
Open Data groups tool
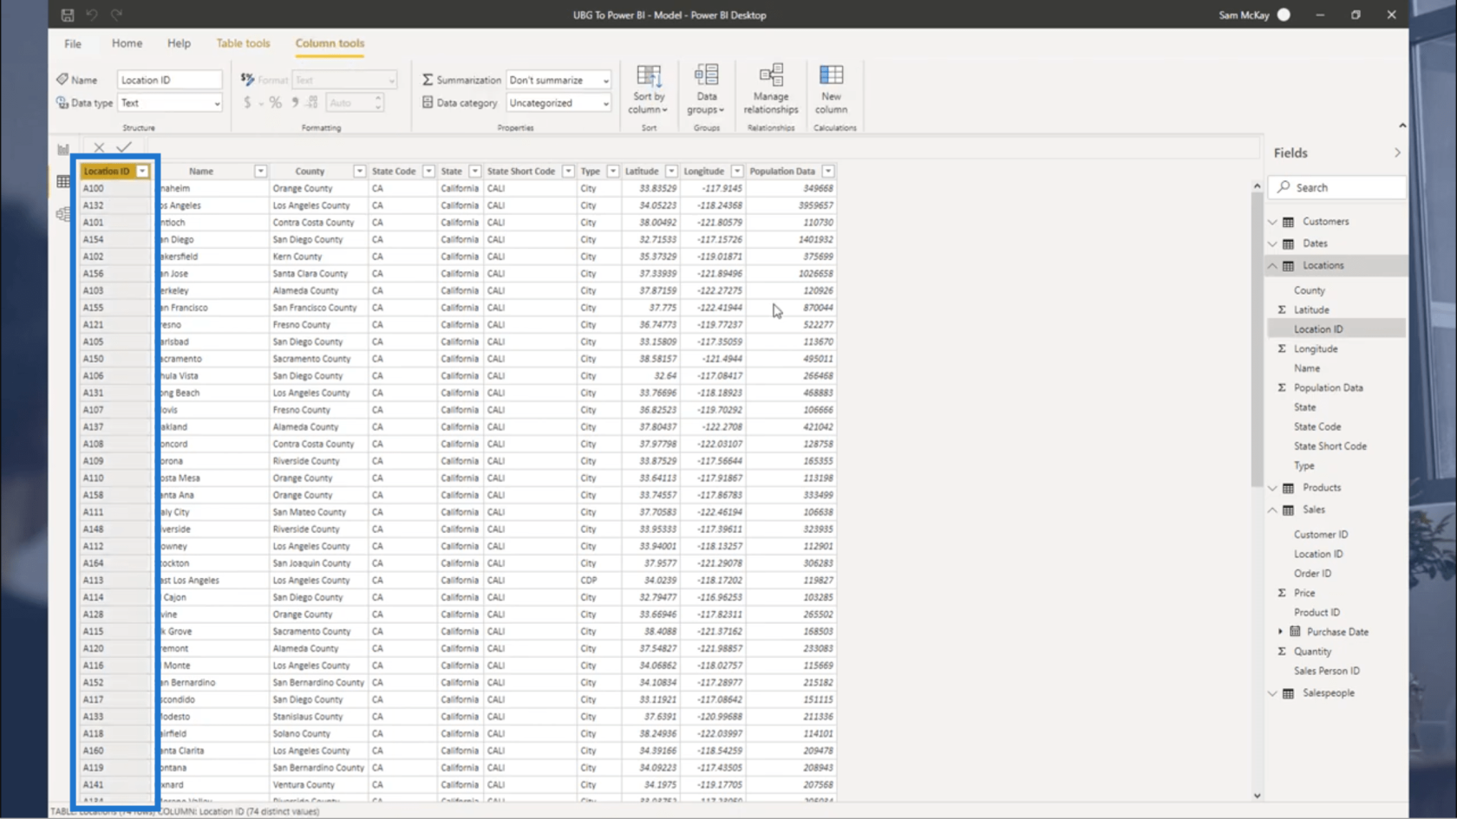pyautogui.click(x=706, y=89)
